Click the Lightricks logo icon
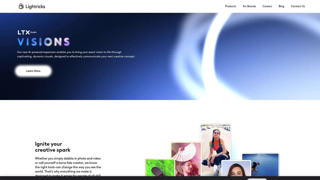 pos(21,6)
